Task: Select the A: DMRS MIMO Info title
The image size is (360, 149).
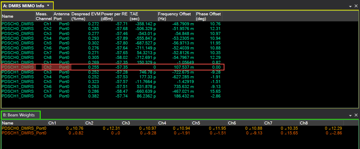Action: pyautogui.click(x=24, y=6)
